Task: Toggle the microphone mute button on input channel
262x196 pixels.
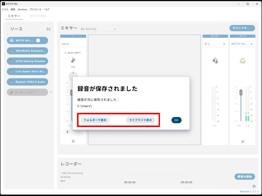Action: coord(68,132)
